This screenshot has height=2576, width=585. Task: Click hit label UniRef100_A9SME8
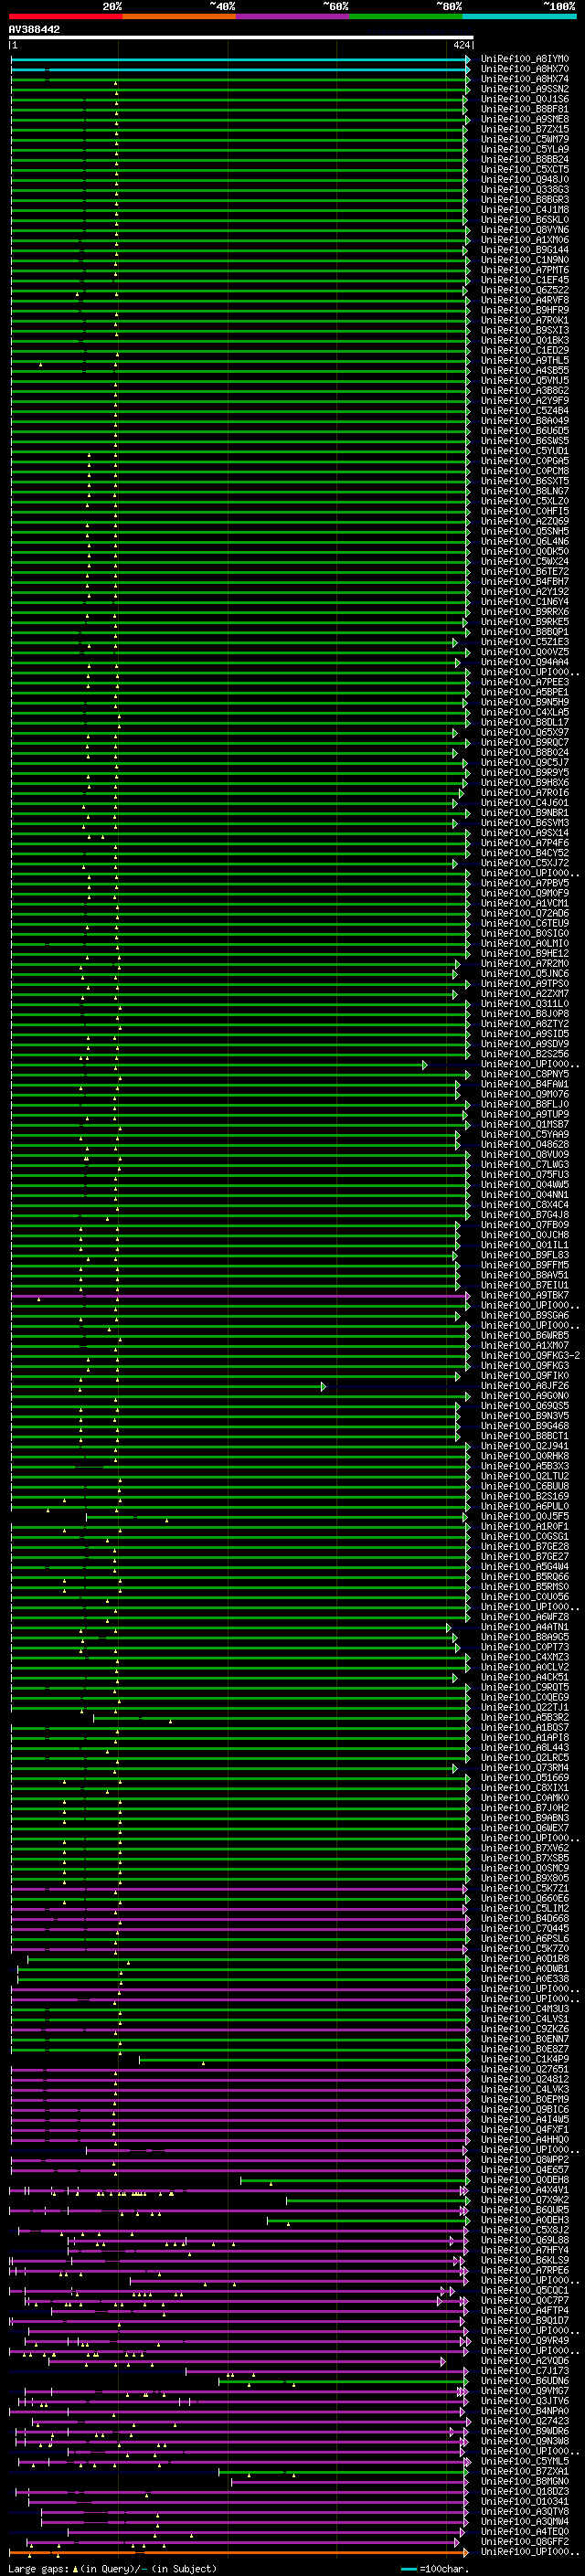tap(525, 119)
